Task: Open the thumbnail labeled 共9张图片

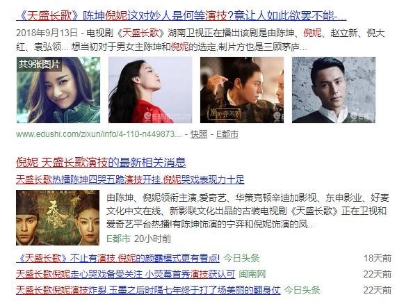Action: (x=58, y=90)
